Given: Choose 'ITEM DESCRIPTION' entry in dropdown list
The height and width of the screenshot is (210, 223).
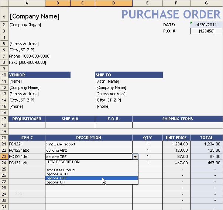Looking at the screenshot, I should (92, 162).
